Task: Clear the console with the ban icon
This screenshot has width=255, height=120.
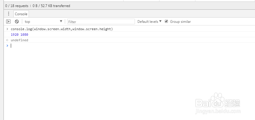Action: pyautogui.click(x=17, y=22)
